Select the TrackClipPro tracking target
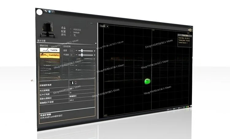The width and height of the screenshot is (230, 139). 50,55
